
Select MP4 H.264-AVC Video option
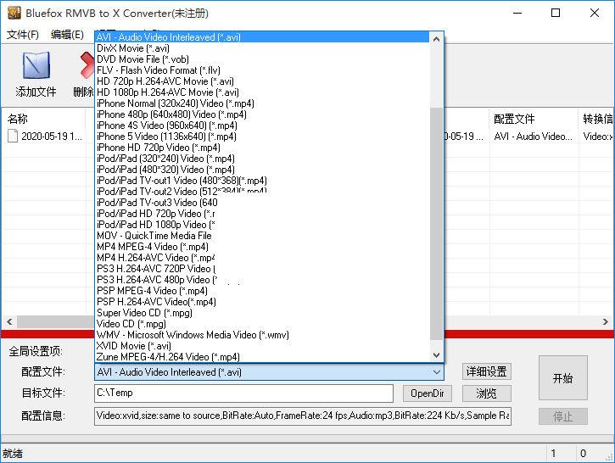(262, 258)
